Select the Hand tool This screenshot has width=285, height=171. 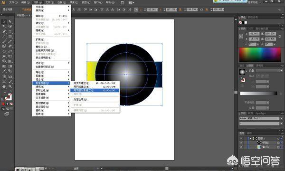[x=4, y=86]
